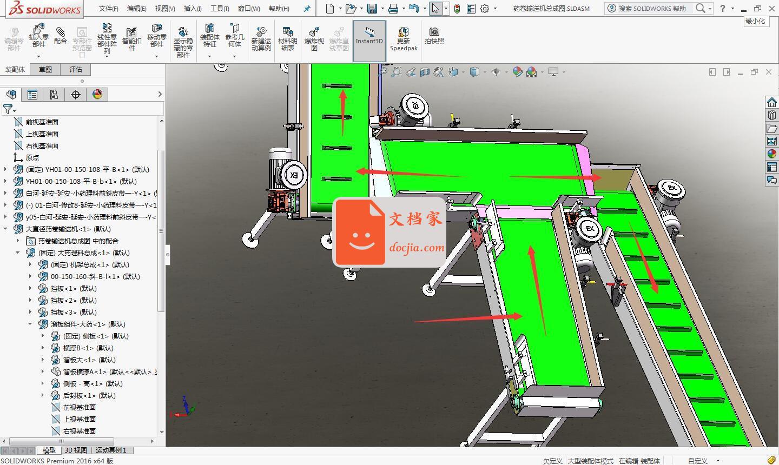Viewport: 779px width, 465px height.
Task: Switch to the 草图 tab
Action: point(45,69)
